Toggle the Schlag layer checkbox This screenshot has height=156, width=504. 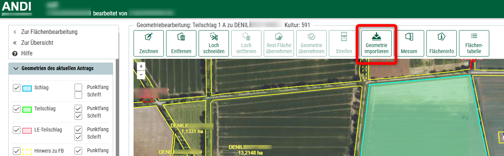click(16, 88)
